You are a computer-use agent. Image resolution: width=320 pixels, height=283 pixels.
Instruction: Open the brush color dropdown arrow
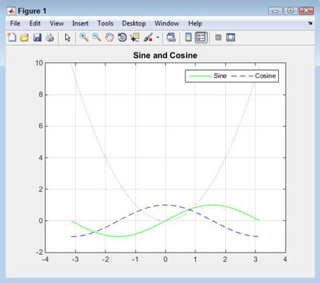tap(158, 37)
